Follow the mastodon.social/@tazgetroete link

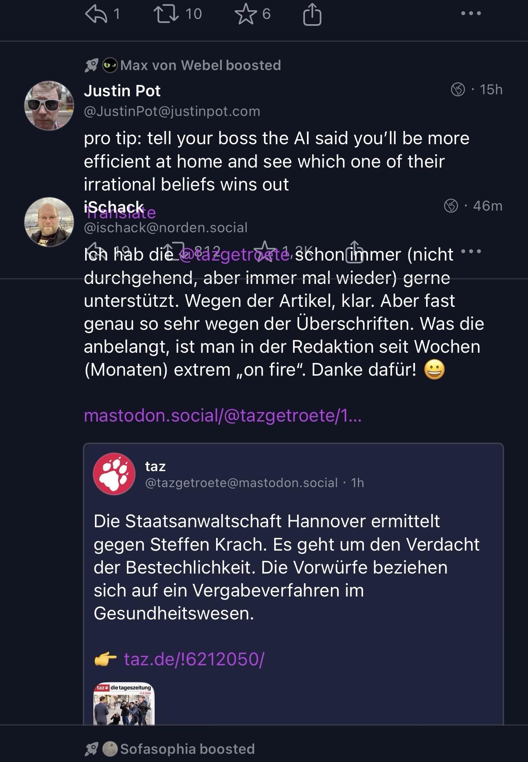click(x=223, y=415)
